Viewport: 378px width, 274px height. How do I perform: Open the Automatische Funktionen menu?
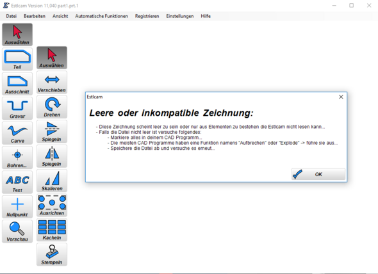point(101,16)
